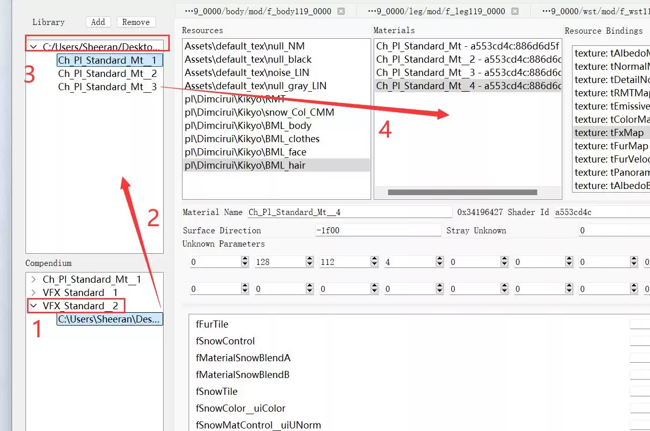Collapse the C:/Users/Sheeran library folder
650x431 pixels.
[34, 47]
